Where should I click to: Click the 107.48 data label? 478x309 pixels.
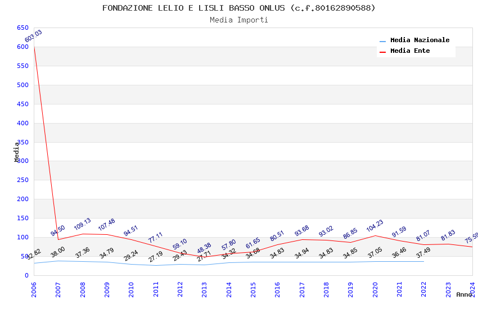click(107, 225)
